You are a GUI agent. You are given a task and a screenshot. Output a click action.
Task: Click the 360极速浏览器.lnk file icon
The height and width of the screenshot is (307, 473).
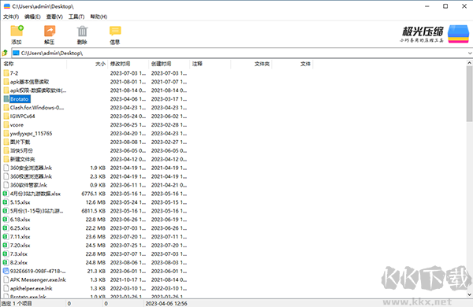[6, 176]
